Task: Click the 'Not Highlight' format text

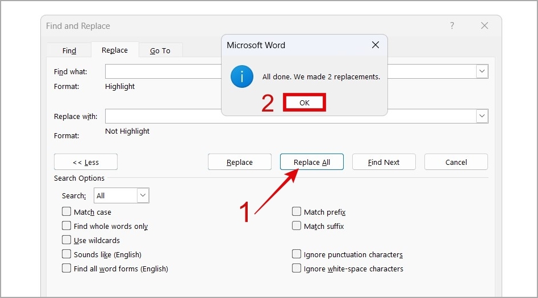Action: (127, 131)
